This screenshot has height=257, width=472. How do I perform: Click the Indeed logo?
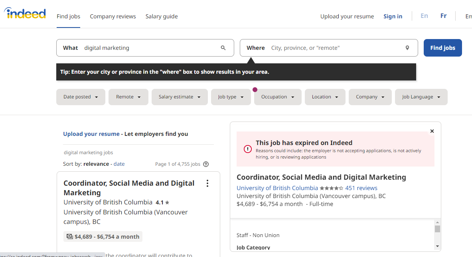tap(25, 13)
